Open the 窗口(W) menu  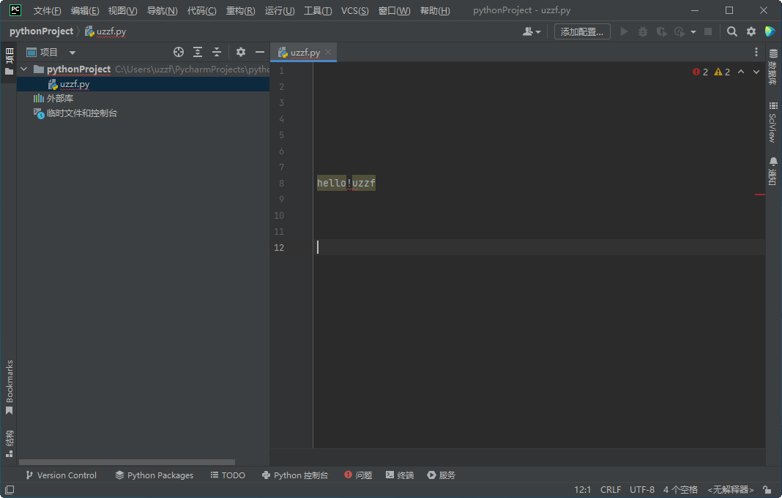tap(394, 10)
